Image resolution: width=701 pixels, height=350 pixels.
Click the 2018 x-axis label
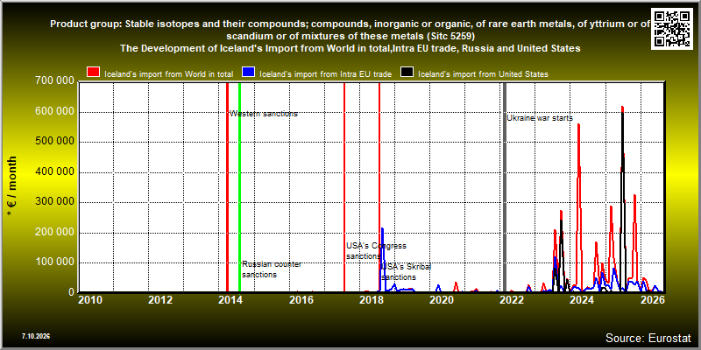pyautogui.click(x=371, y=299)
